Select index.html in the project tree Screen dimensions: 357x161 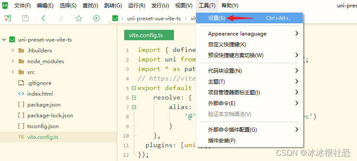tap(40, 93)
